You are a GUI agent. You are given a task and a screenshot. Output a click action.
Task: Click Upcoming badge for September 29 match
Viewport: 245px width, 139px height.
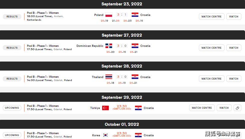(12, 108)
